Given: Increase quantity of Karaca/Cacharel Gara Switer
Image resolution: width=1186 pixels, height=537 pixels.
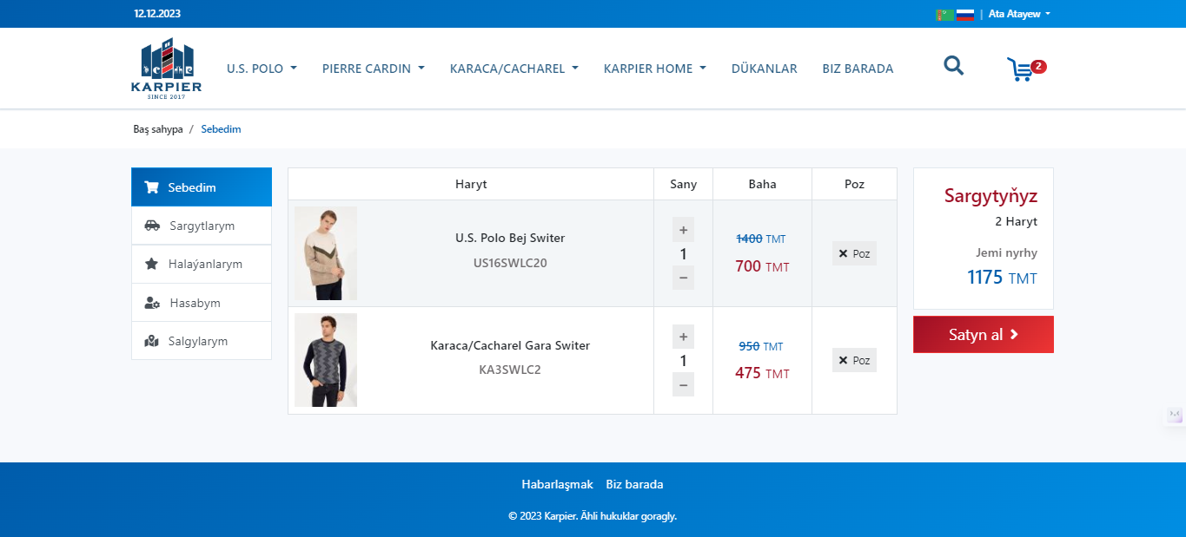Looking at the screenshot, I should 683,337.
